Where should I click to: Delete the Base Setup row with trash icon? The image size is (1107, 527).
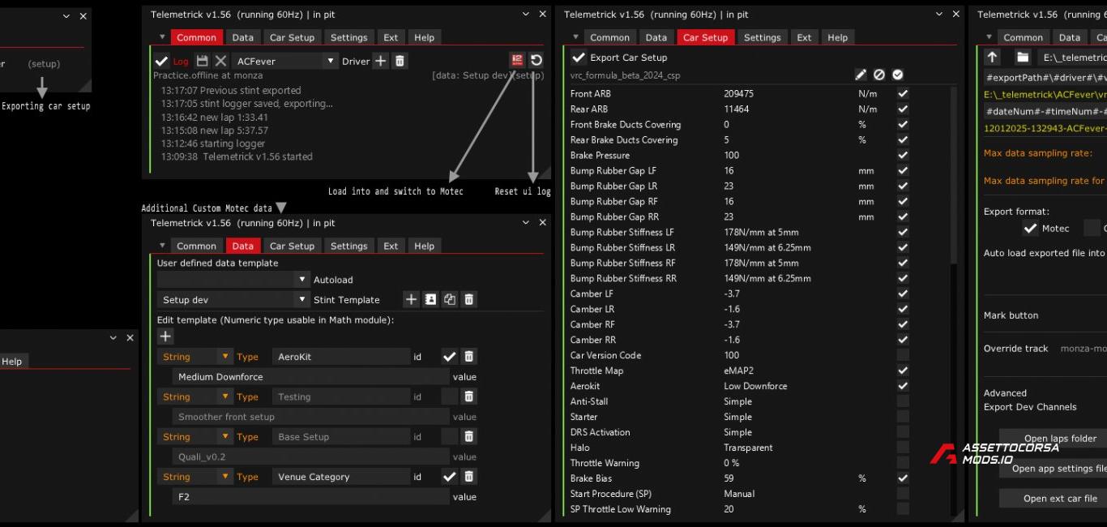point(468,436)
